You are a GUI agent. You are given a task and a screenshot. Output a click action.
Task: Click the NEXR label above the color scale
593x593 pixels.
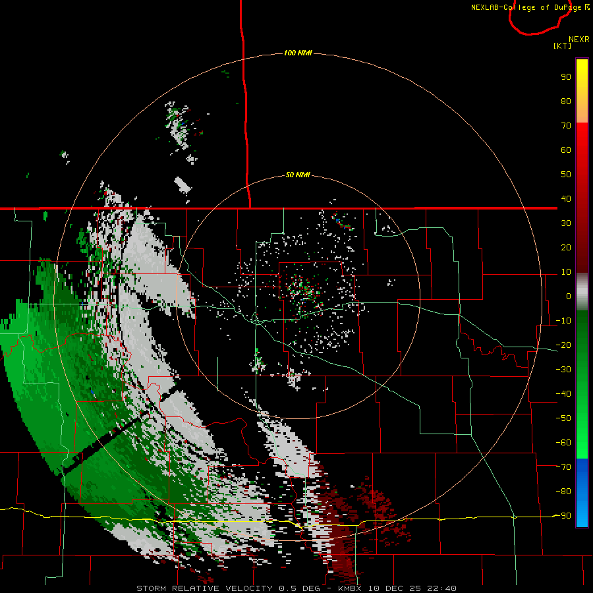pos(579,40)
